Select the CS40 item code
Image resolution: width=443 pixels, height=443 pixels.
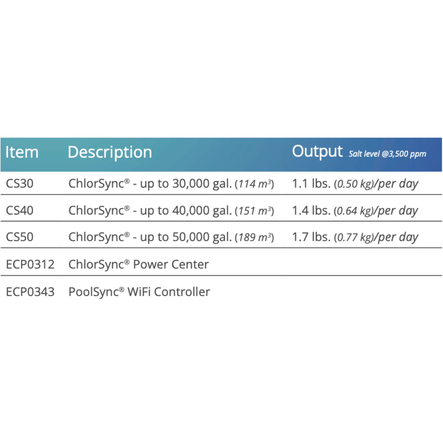[x=20, y=210]
